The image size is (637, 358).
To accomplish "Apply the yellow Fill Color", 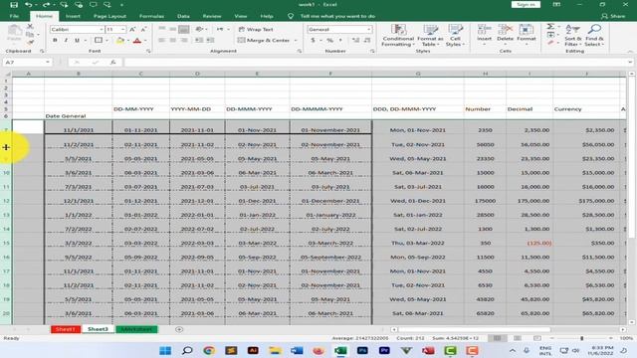I will click(120, 40).
